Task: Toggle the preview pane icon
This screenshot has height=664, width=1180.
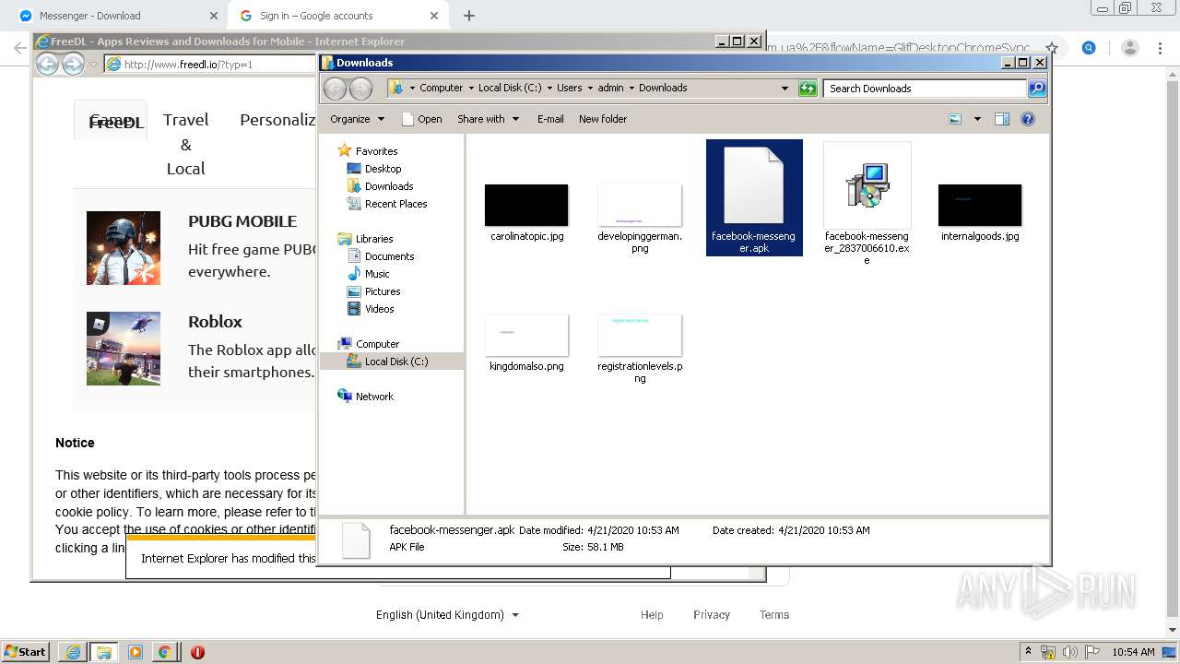Action: coord(1002,119)
